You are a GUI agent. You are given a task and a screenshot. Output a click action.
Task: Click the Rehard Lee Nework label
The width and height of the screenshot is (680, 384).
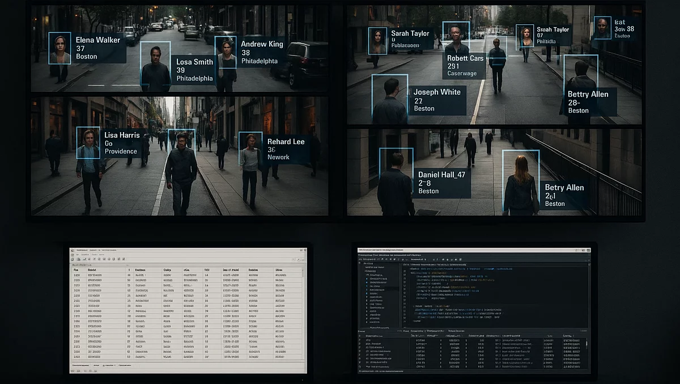tap(286, 149)
